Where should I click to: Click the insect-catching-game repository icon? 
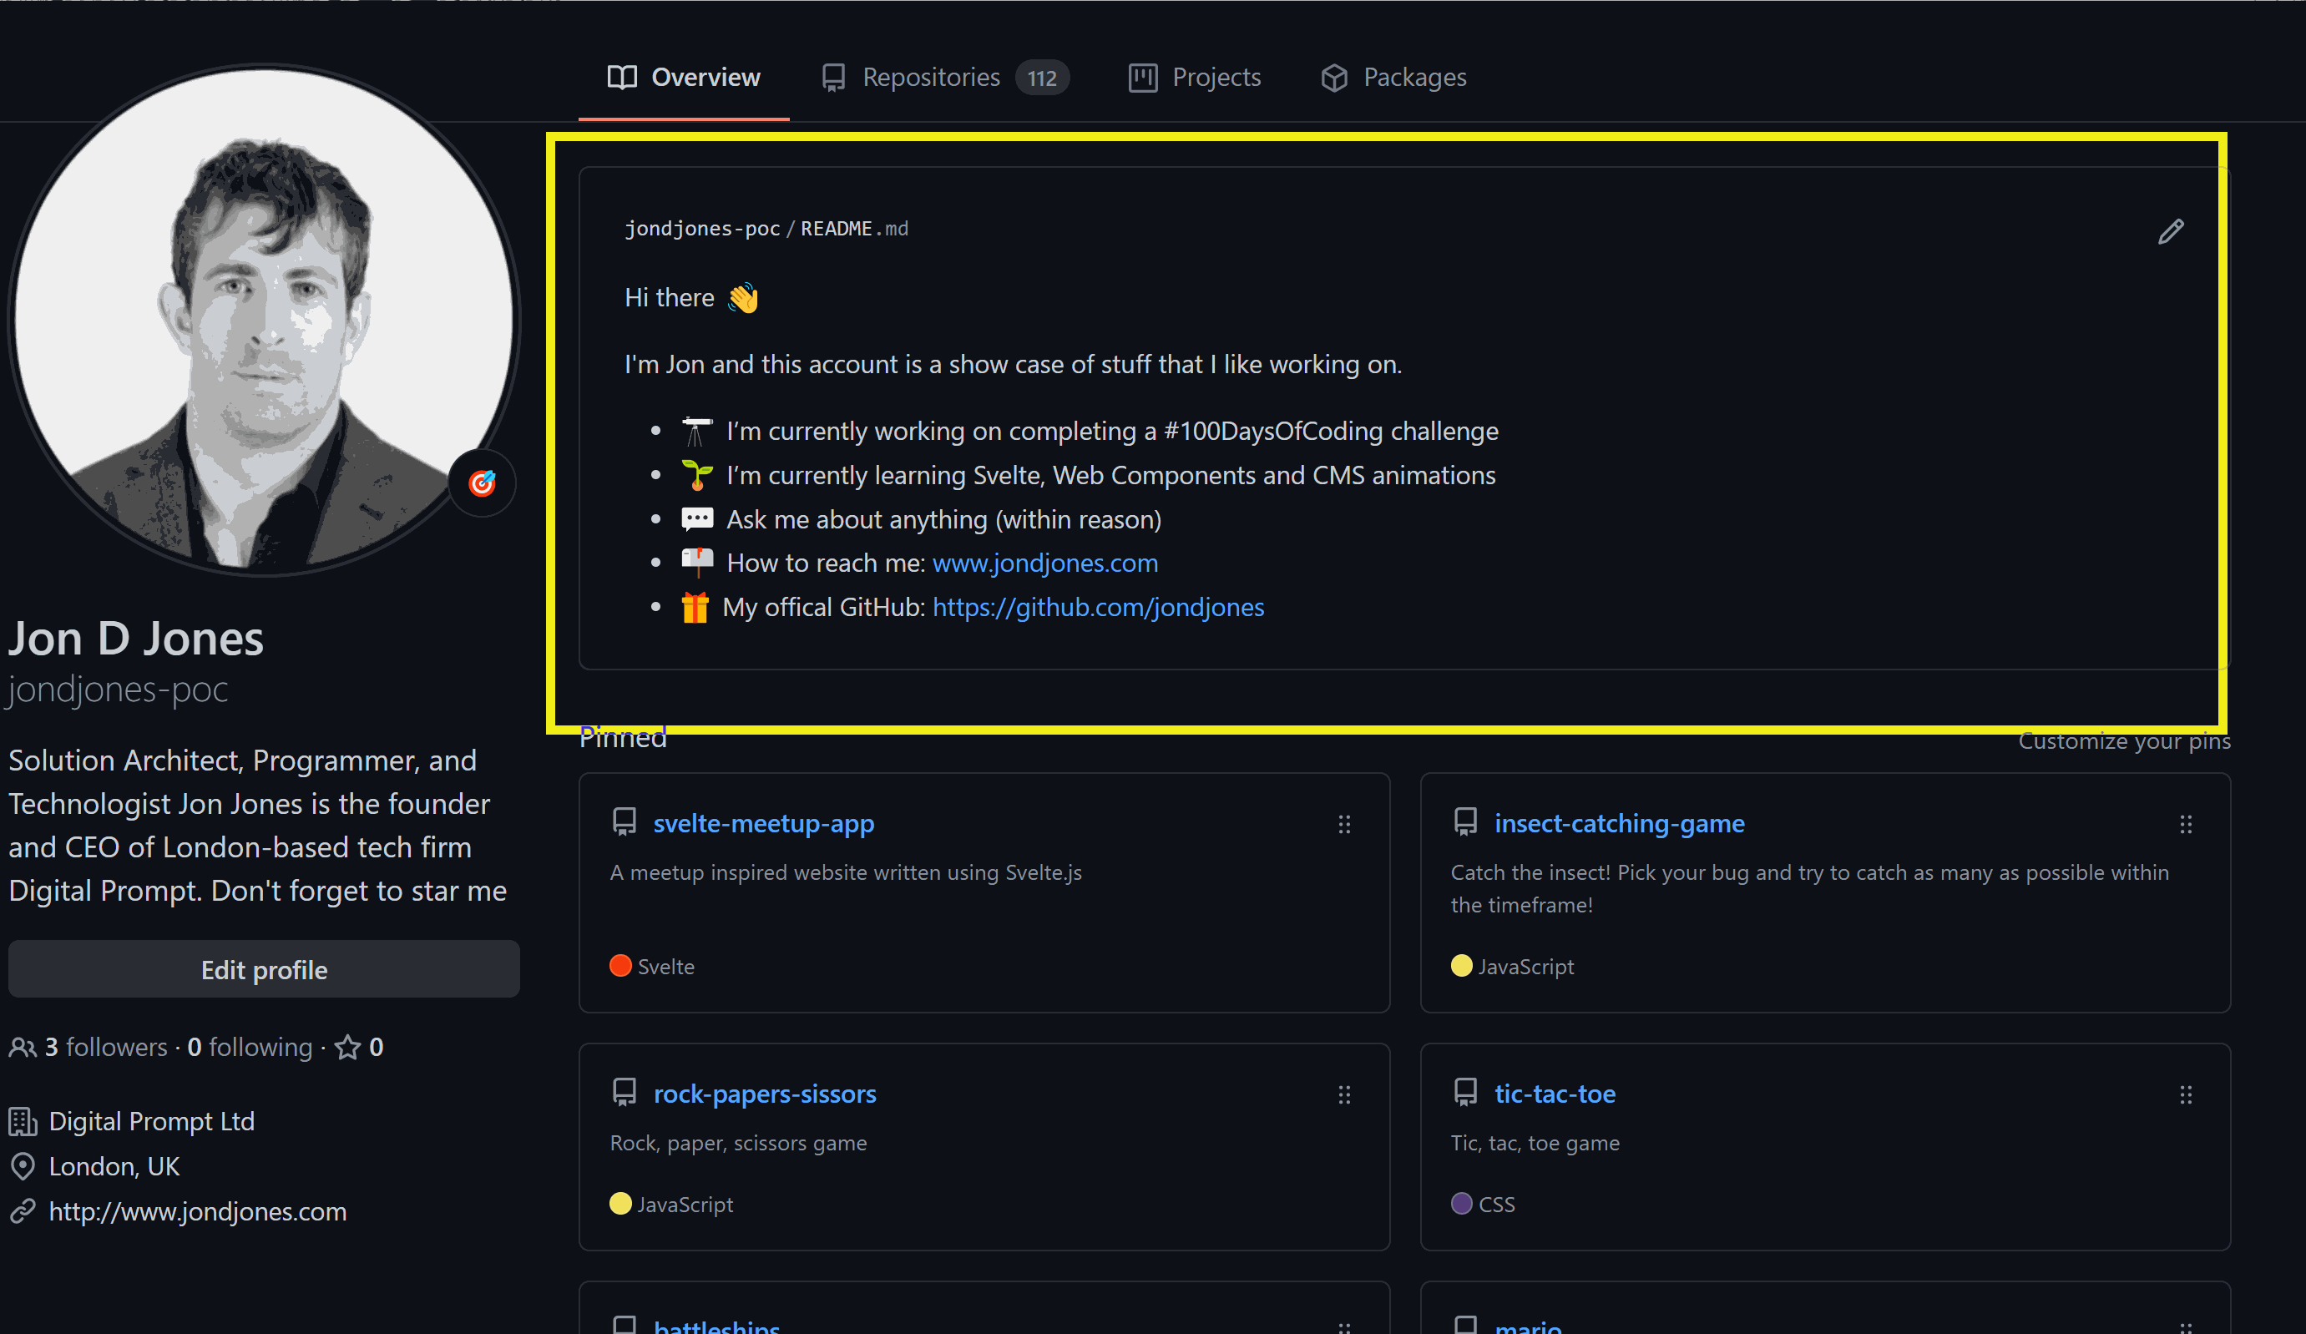coord(1463,822)
